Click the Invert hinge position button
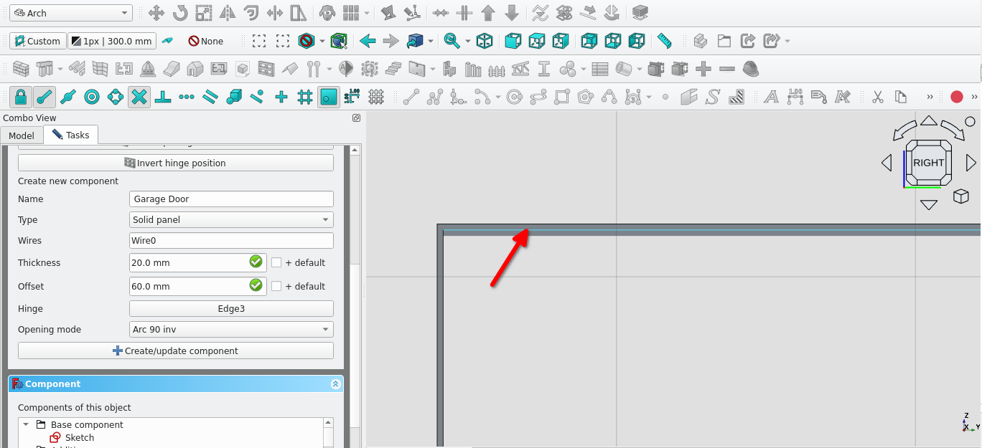The image size is (982, 448). [176, 163]
